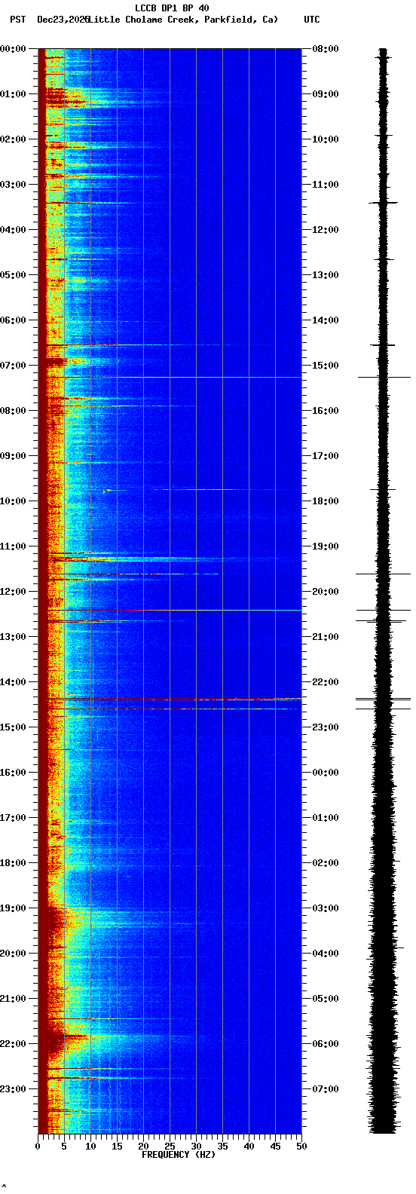
Task: Click "20:00" on the UTC time axis
Action: coord(326,592)
